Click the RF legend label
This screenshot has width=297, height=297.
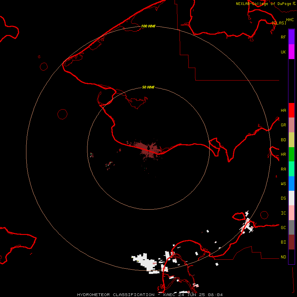click(x=283, y=37)
